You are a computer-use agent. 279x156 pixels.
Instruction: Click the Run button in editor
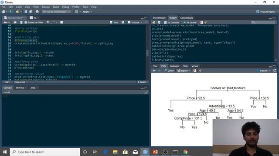(x=114, y=23)
